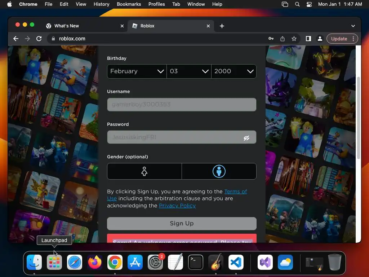Open Launchpad from the dock
The height and width of the screenshot is (277, 369).
click(54, 262)
